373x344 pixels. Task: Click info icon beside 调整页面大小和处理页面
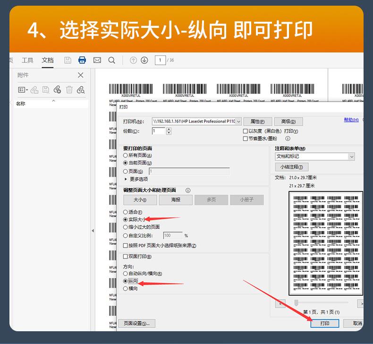coord(188,190)
